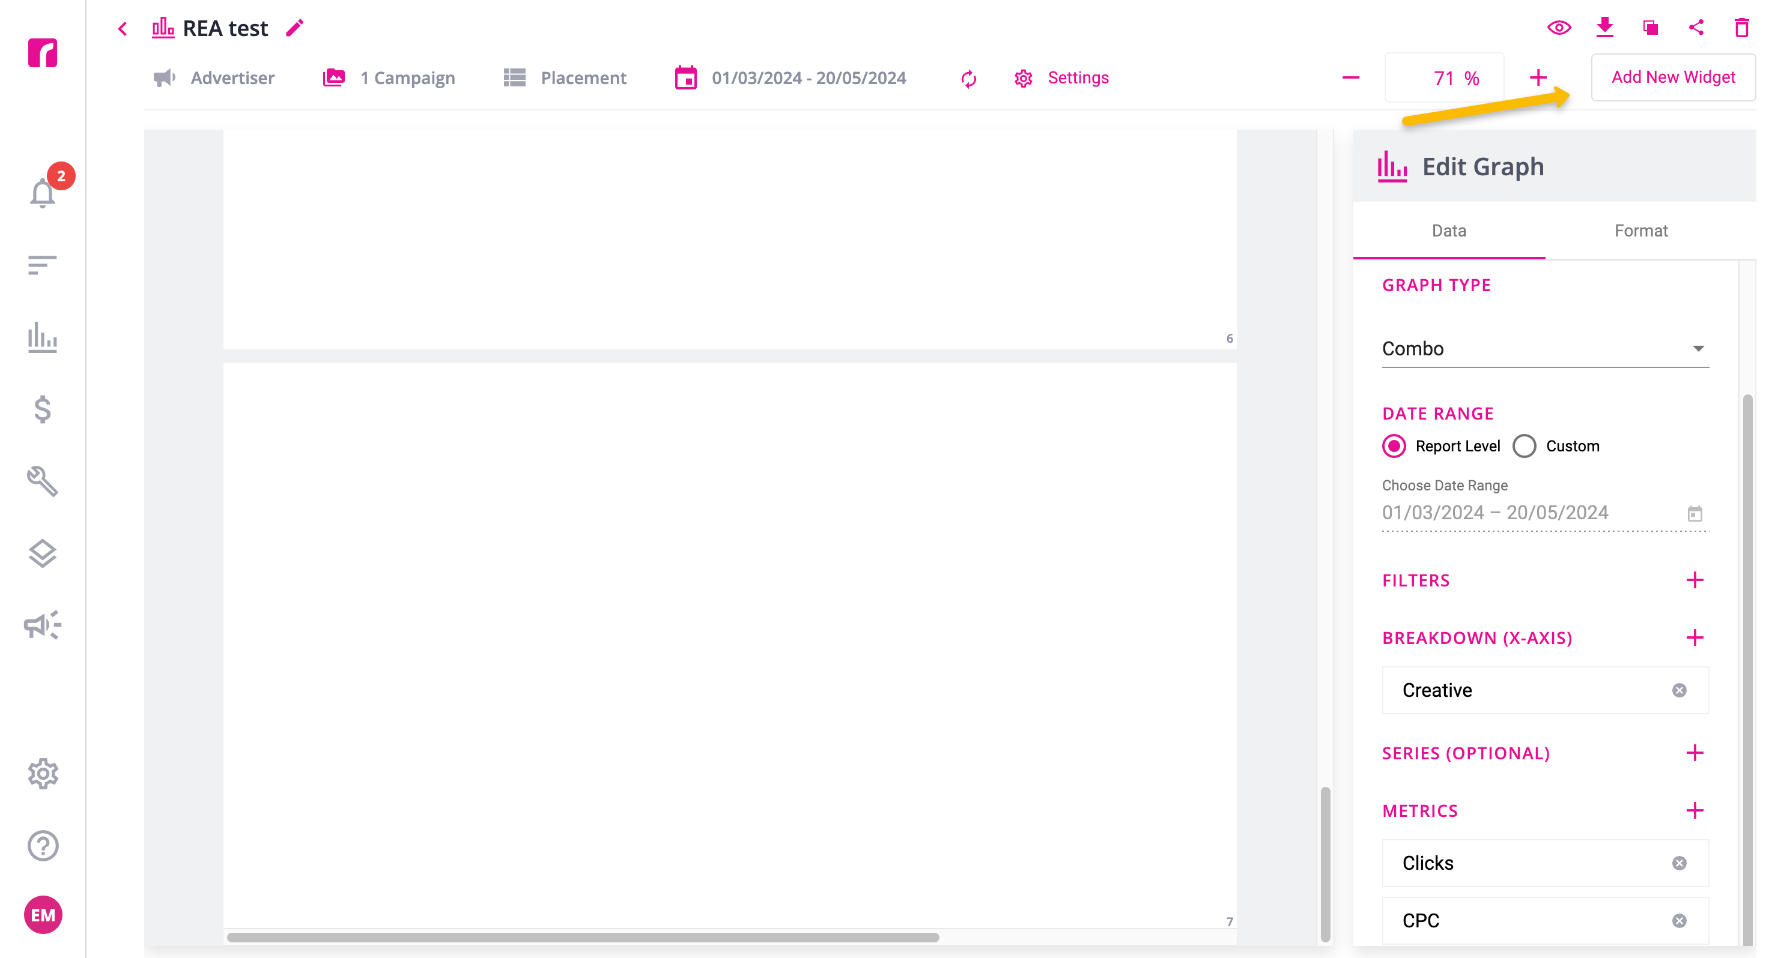Switch to the Format tab
The width and height of the screenshot is (1766, 958).
pos(1640,231)
